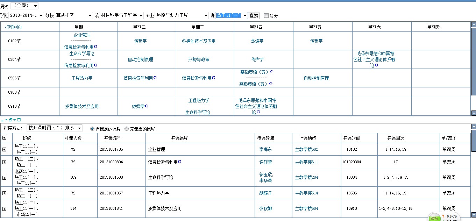Click 企业管理 in Monday 0102 schedule cell
The width and height of the screenshot is (476, 221).
click(x=82, y=35)
